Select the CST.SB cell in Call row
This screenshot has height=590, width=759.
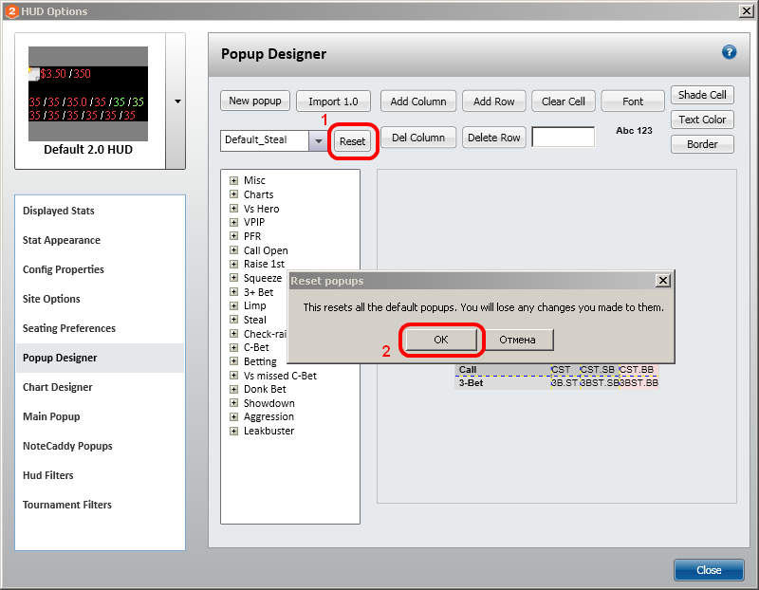click(600, 370)
